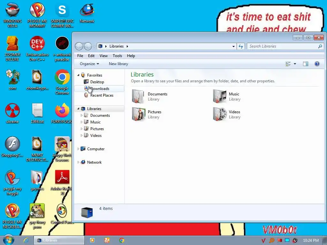Expand Pictures in navigation pane
This screenshot has width=327, height=245.
[81, 129]
